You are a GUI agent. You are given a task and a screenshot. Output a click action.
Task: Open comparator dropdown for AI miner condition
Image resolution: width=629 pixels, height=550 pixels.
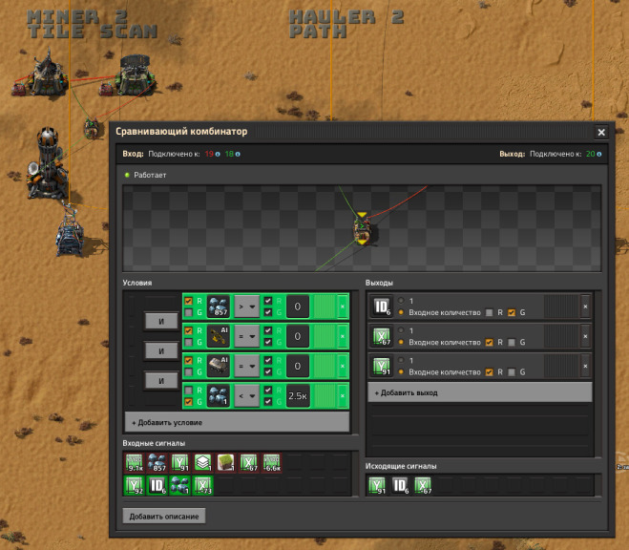pos(246,336)
